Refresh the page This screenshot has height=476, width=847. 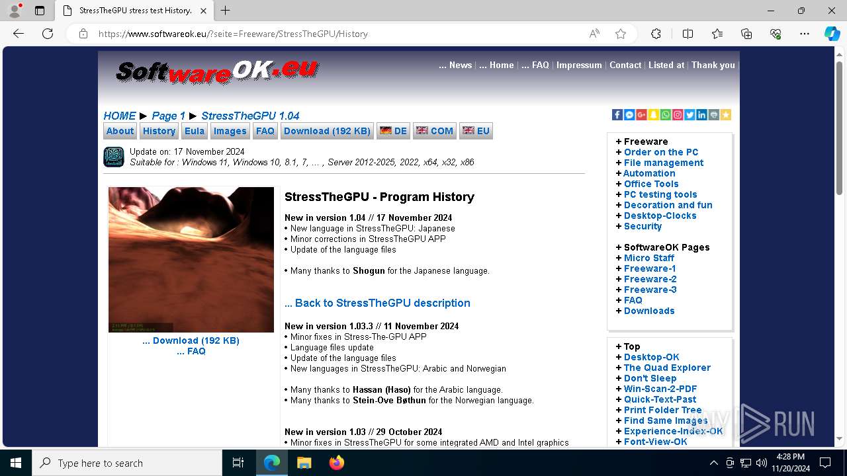(x=48, y=34)
